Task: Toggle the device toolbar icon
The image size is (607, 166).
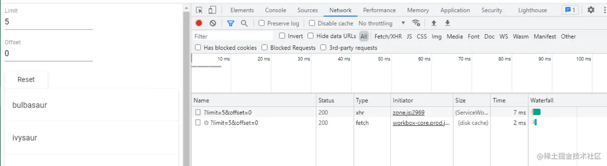Action: click(x=212, y=10)
